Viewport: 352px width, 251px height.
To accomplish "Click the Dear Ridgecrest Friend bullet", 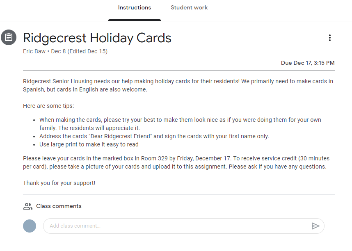I will [154, 136].
